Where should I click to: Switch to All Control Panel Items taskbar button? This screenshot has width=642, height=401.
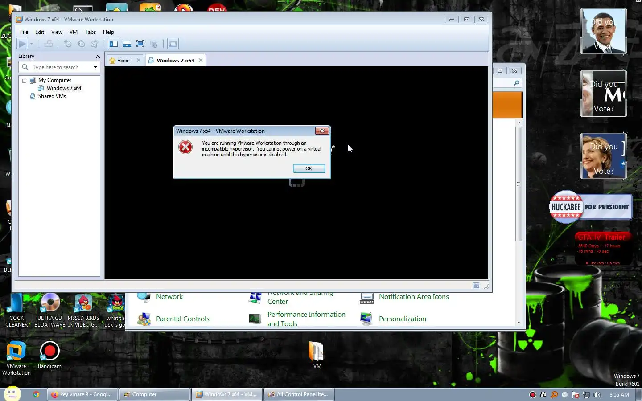(x=299, y=394)
